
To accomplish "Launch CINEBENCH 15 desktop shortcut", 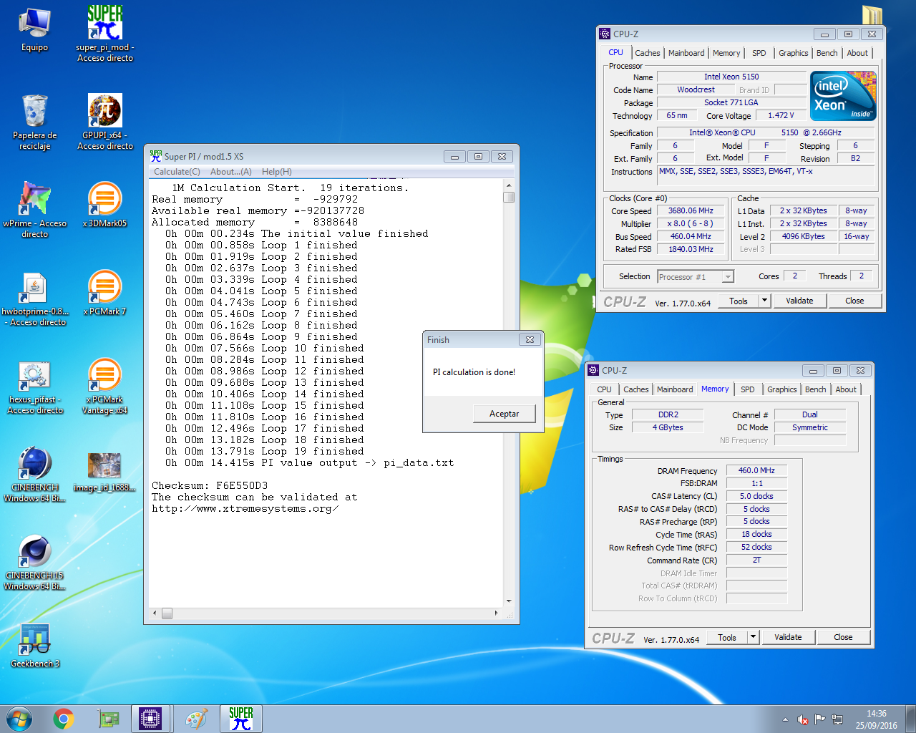I will click(x=34, y=563).
